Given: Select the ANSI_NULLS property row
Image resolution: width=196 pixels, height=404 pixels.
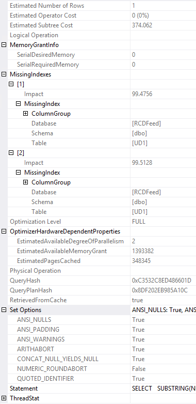Looking at the screenshot, I should click(x=102, y=320).
